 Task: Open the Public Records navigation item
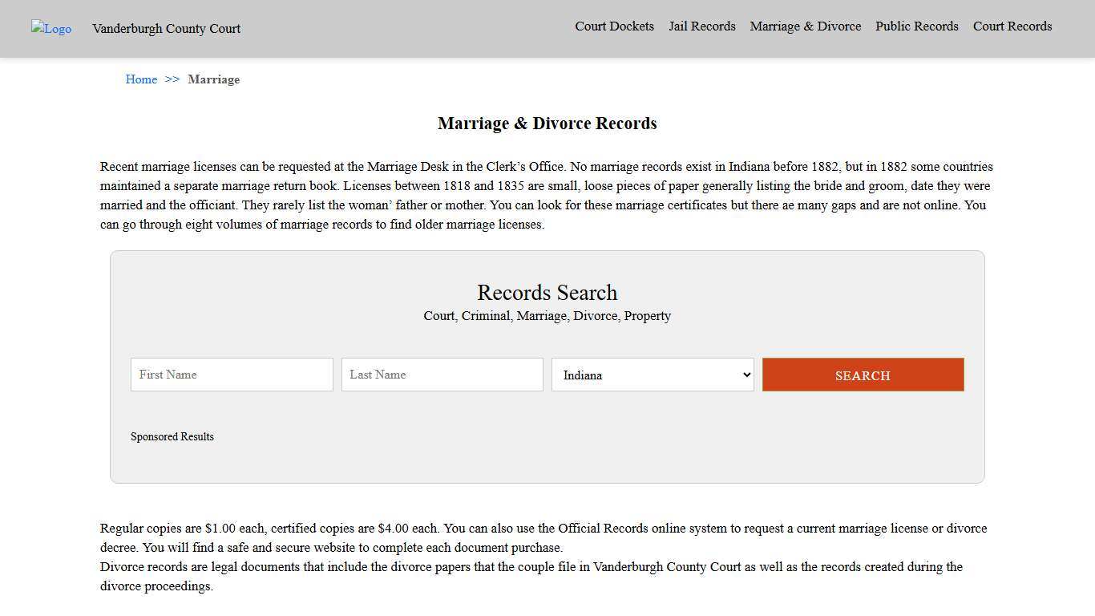(916, 26)
